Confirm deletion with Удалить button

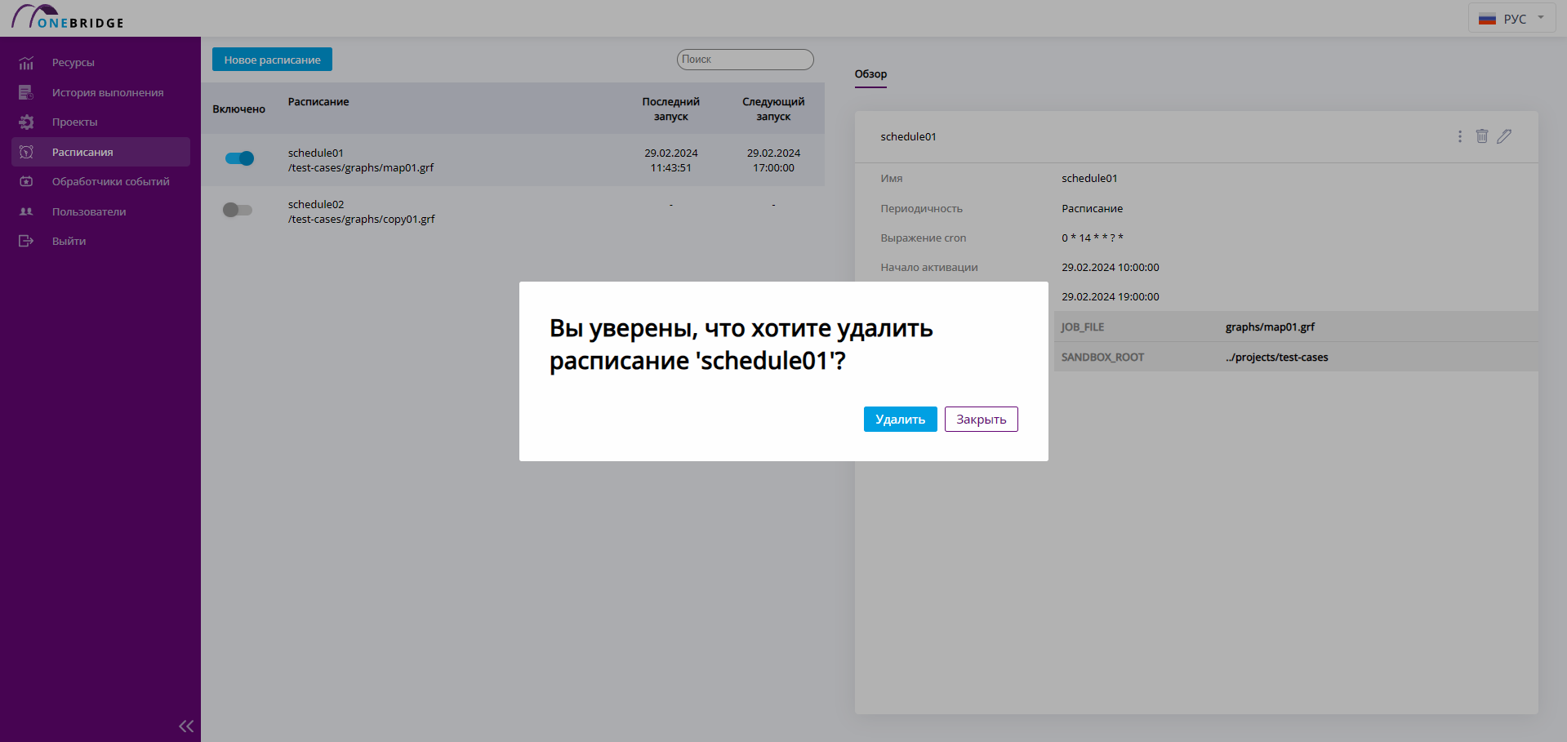click(x=901, y=420)
